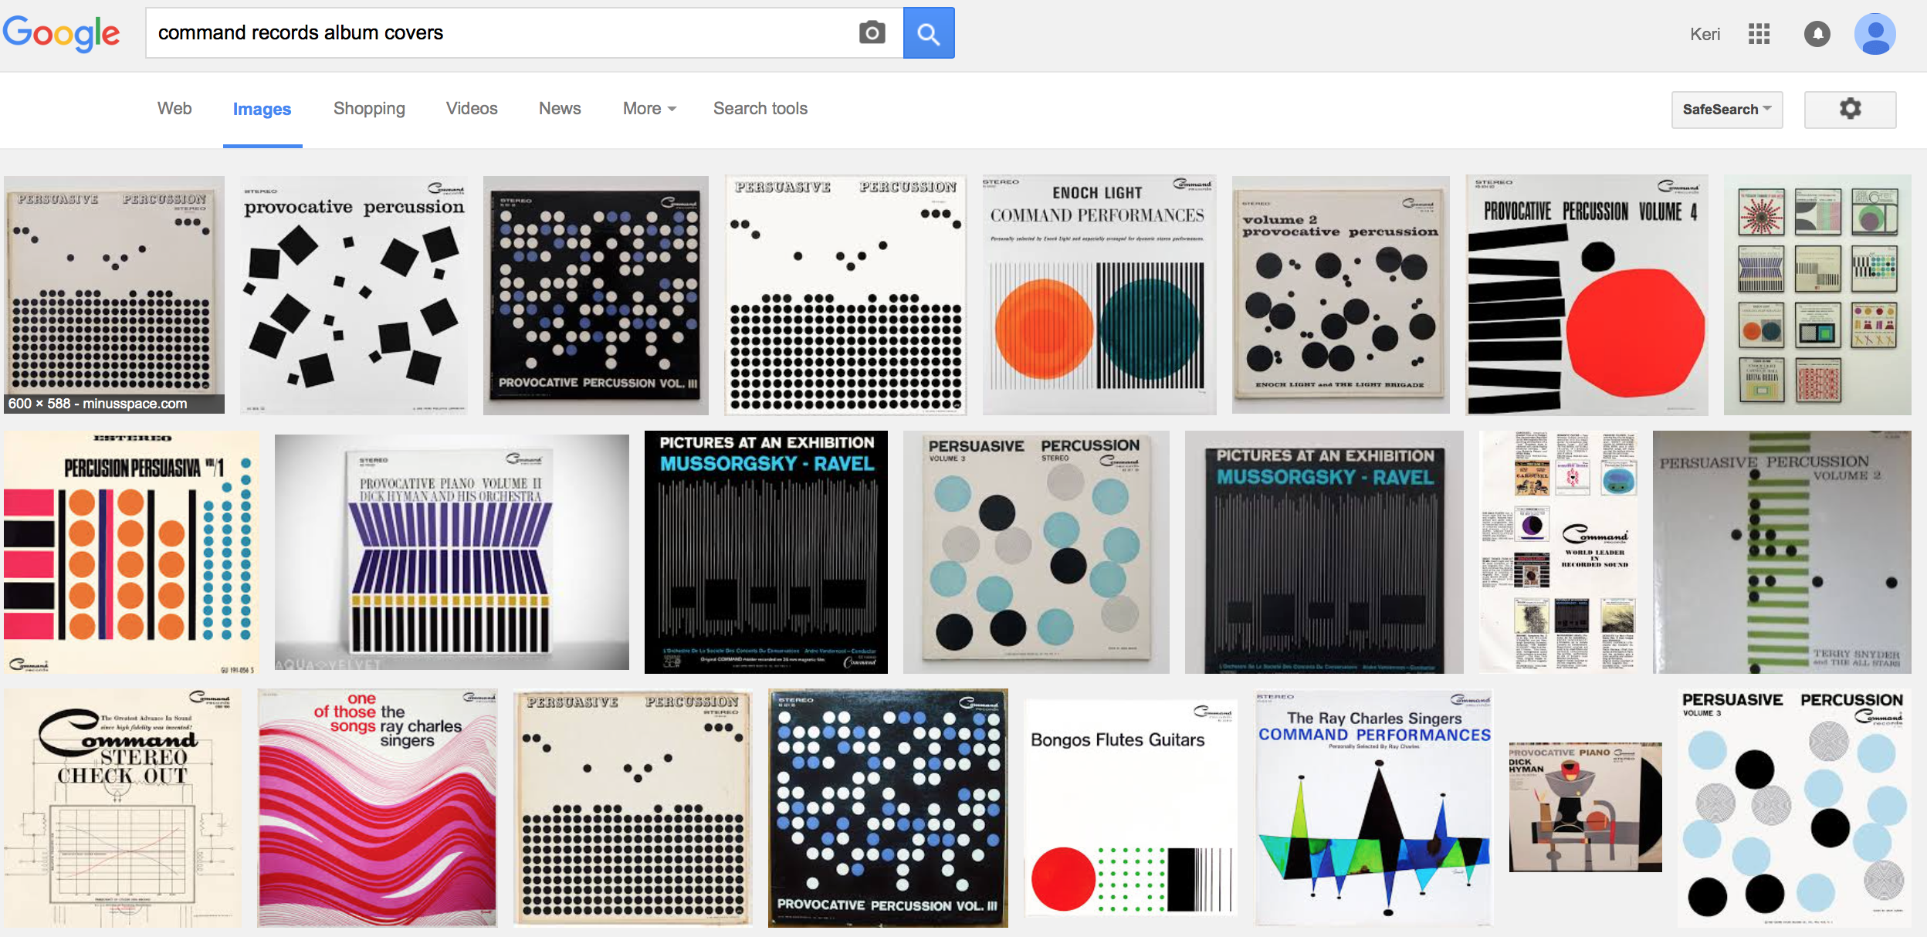Screen dimensions: 1927x937
Task: Go to the Videos tab
Action: (472, 109)
